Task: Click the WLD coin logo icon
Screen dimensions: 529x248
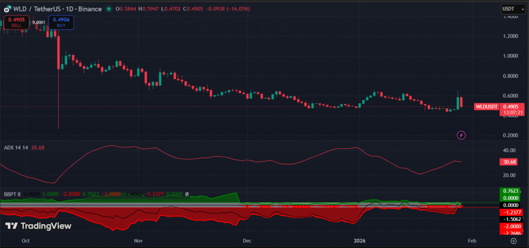Action: (7, 9)
